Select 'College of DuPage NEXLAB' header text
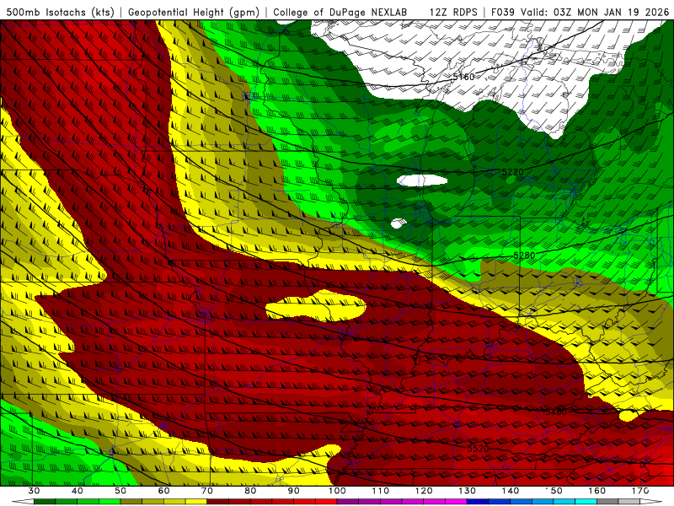This screenshot has height=506, width=674. point(340,12)
